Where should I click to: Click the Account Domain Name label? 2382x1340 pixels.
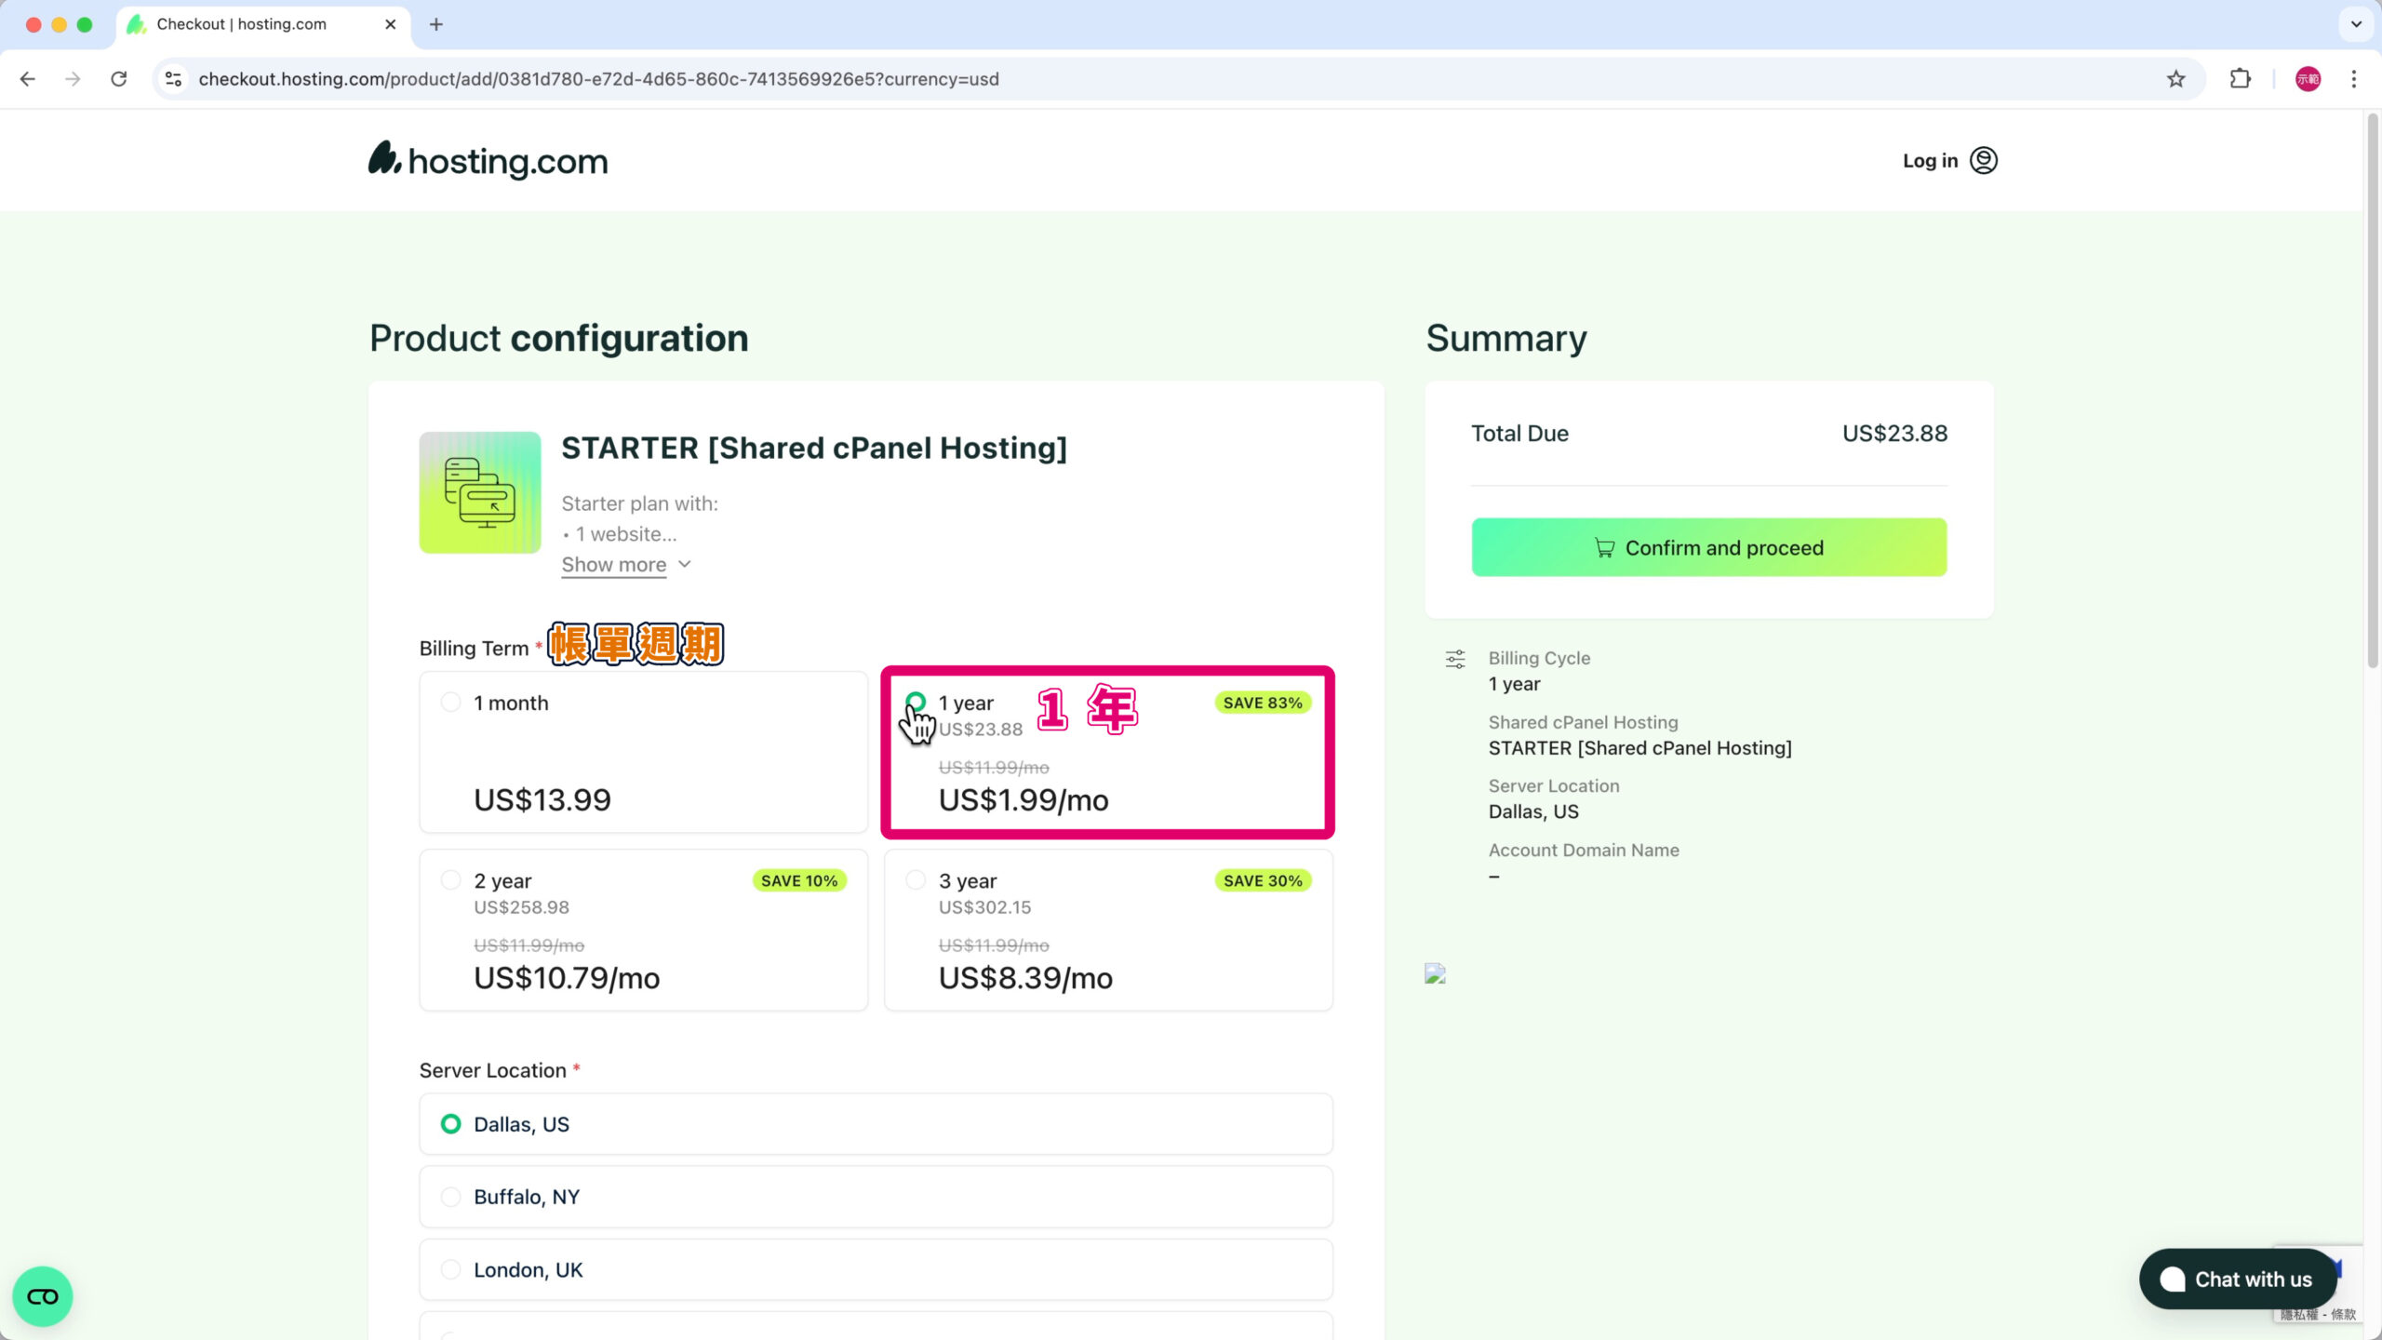[x=1584, y=850]
